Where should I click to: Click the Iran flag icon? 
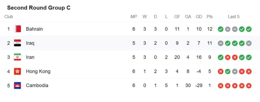tap(17, 57)
